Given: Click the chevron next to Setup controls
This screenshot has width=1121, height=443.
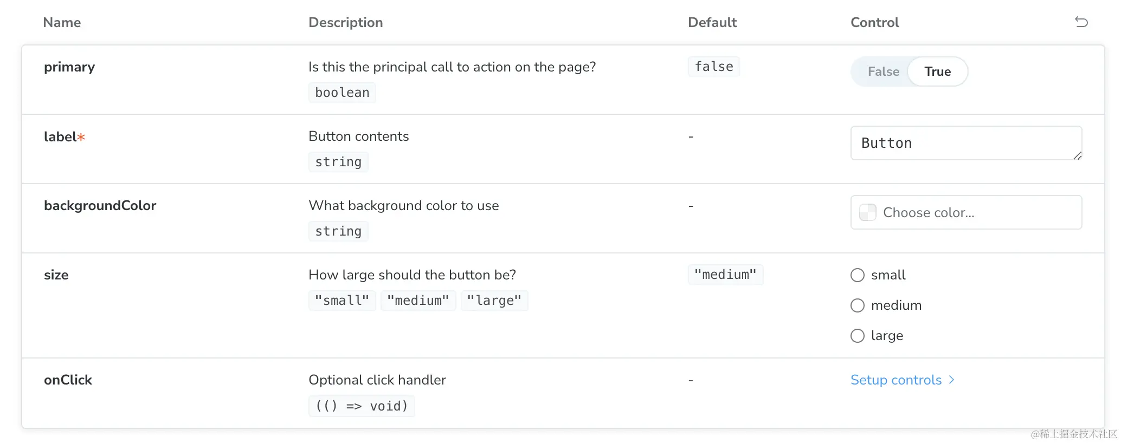Looking at the screenshot, I should pos(951,380).
